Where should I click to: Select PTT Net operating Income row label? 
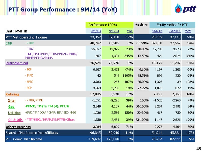26,37
